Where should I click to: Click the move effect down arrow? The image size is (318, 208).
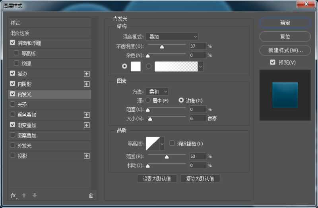click(35, 195)
